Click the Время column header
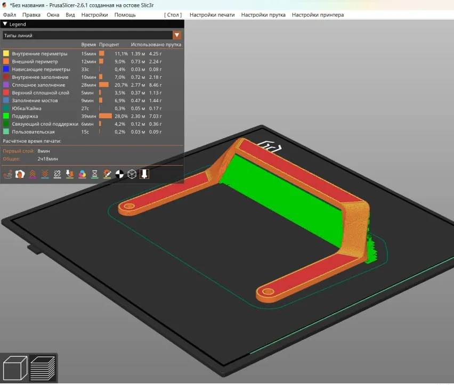This screenshot has height=385, width=454. click(88, 45)
